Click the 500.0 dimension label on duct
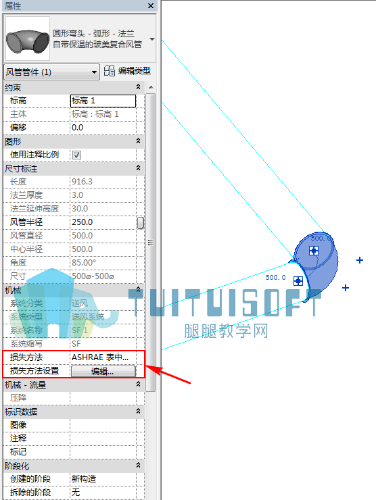The width and height of the screenshot is (376, 500). 275,278
